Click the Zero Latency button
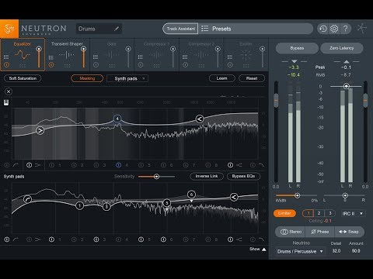 tap(342, 48)
